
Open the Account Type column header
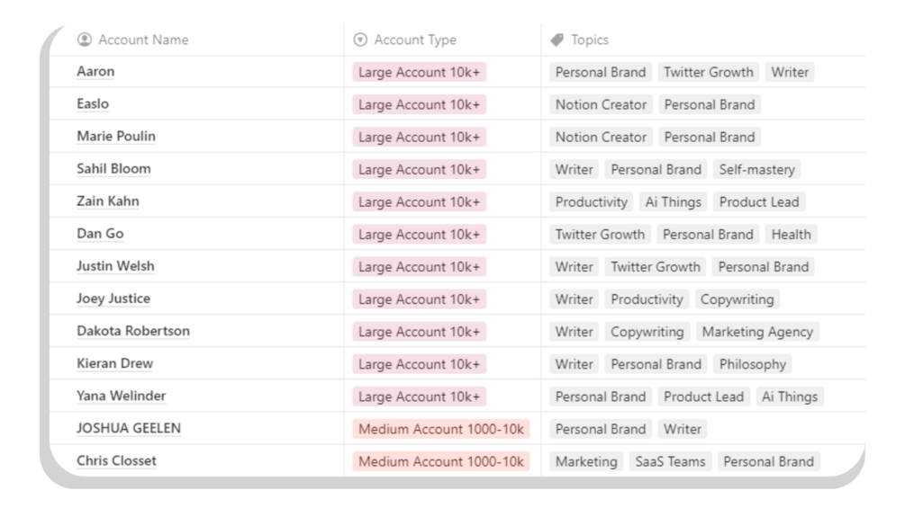(415, 40)
